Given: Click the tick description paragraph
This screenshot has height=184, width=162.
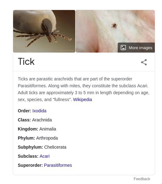Looking at the screenshot, I should [x=84, y=89].
